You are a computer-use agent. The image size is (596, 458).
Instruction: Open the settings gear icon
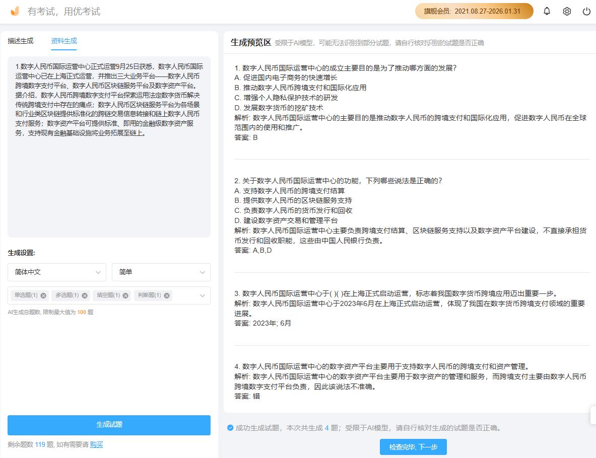566,11
